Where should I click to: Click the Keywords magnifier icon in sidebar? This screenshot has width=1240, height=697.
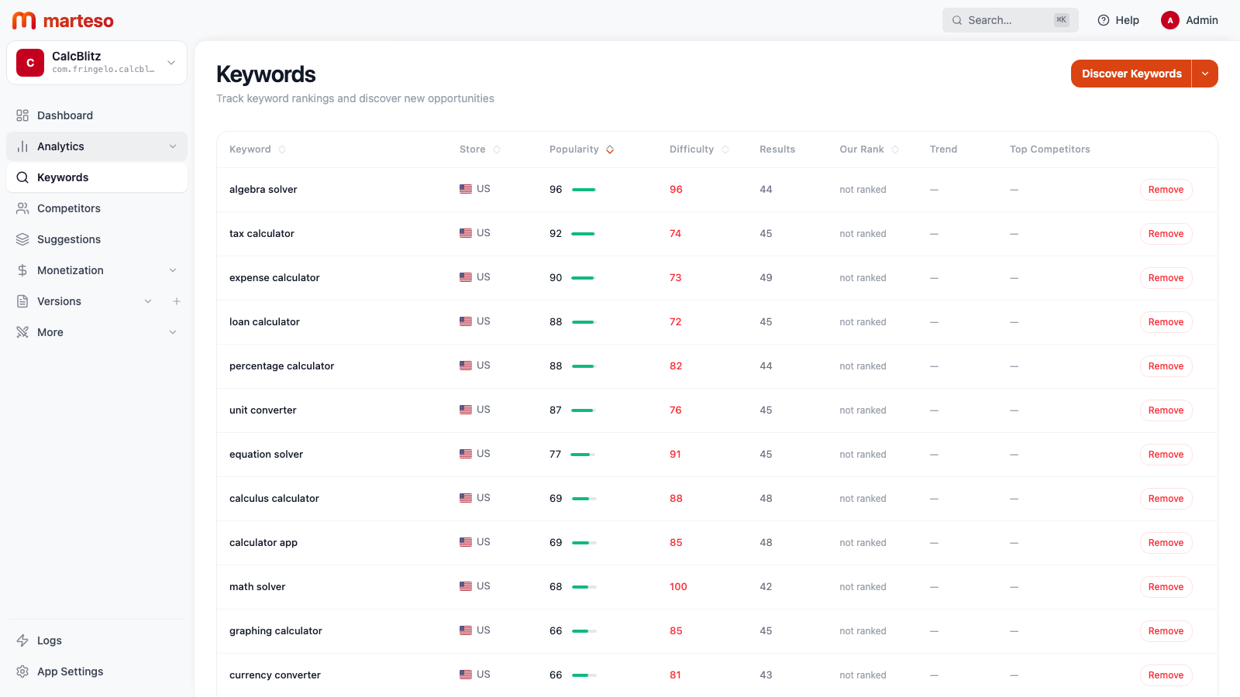[x=22, y=177]
